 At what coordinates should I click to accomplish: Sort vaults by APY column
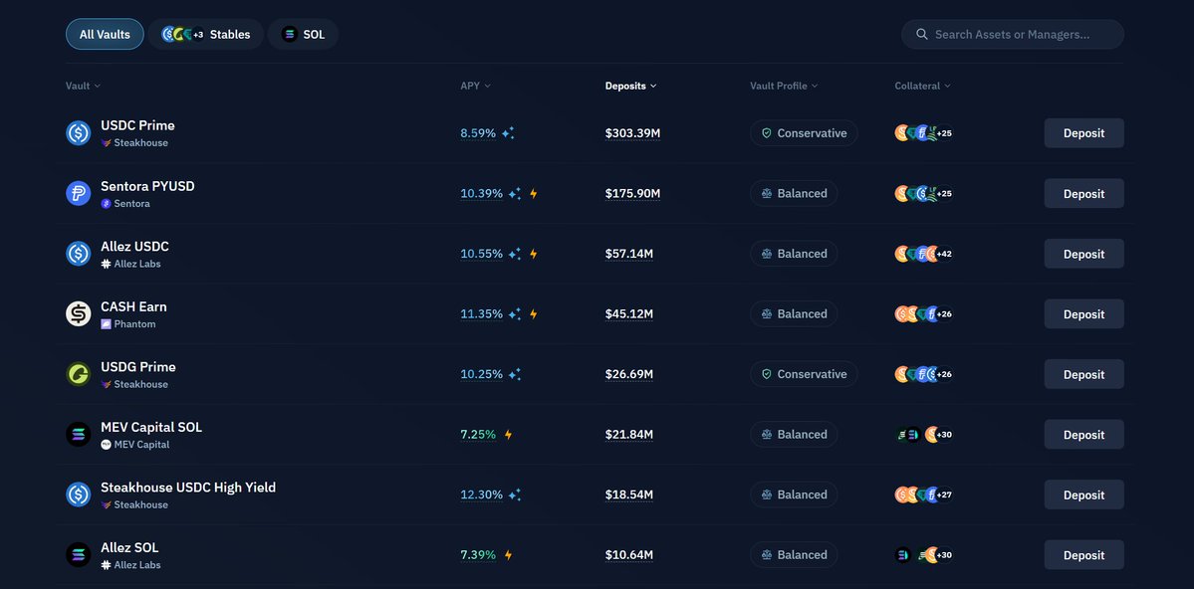pyautogui.click(x=475, y=87)
